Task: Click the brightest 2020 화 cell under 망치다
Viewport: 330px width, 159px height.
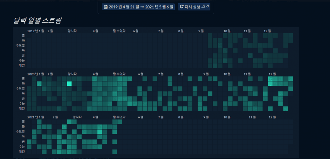Action: pos(69,84)
